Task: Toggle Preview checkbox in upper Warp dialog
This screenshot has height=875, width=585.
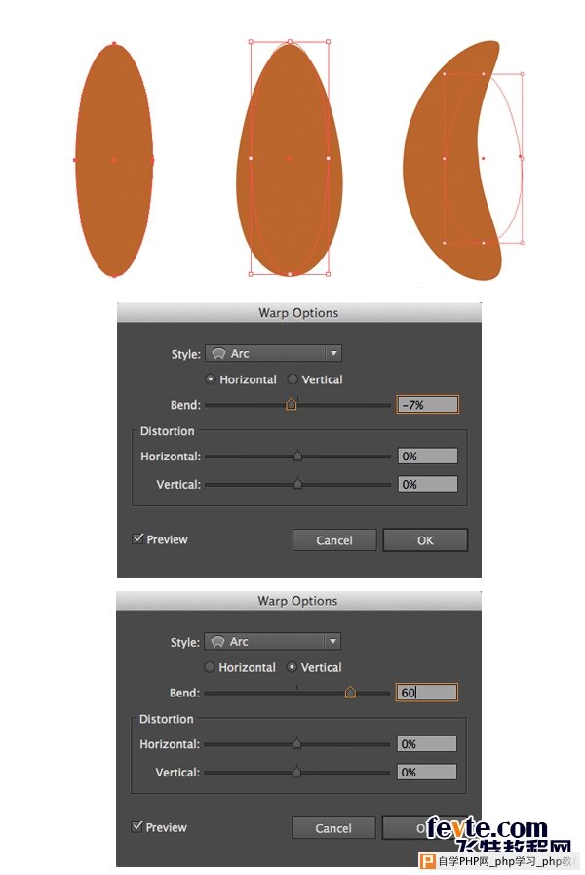Action: [137, 538]
